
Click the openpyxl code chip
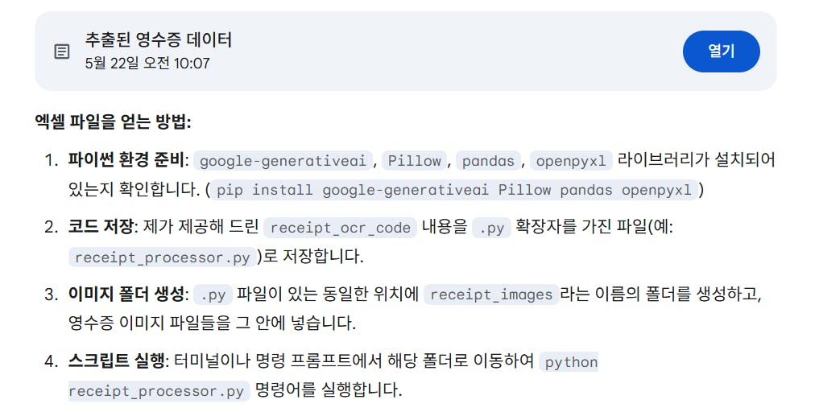pyautogui.click(x=571, y=161)
